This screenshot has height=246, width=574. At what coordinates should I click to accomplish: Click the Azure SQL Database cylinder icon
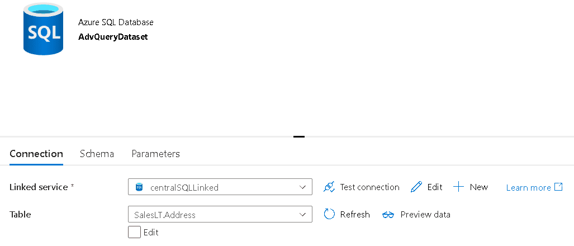[x=43, y=29]
